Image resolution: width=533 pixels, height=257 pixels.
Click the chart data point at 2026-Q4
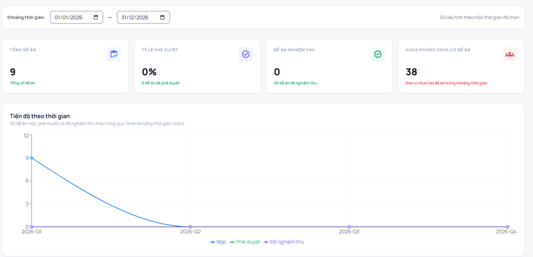pos(508,227)
